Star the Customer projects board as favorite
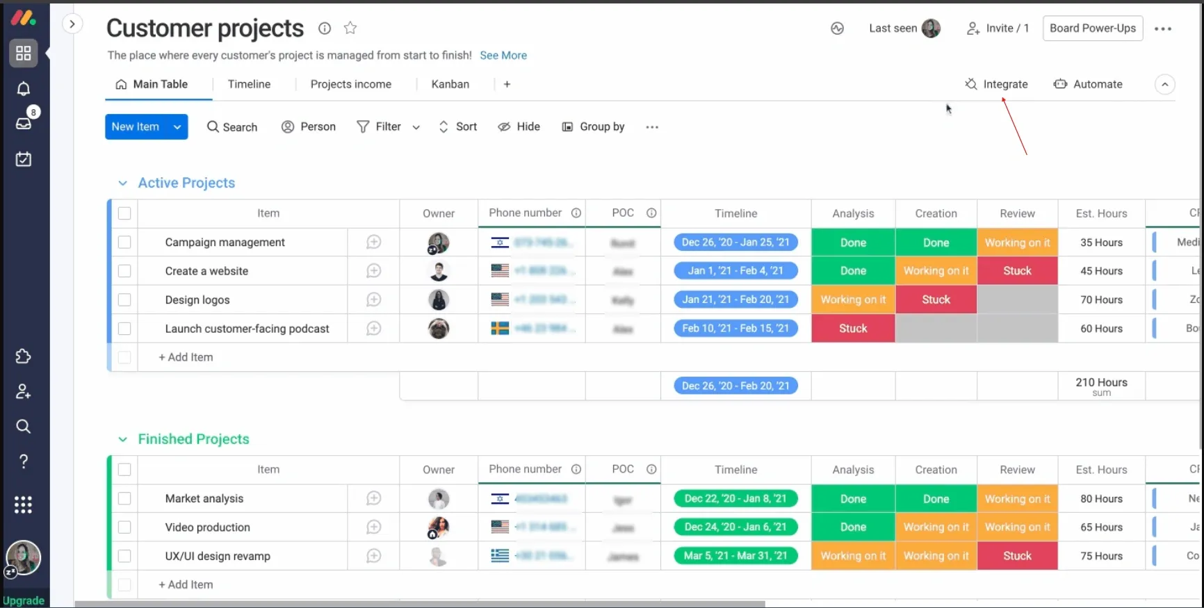The width and height of the screenshot is (1204, 608). click(x=350, y=28)
